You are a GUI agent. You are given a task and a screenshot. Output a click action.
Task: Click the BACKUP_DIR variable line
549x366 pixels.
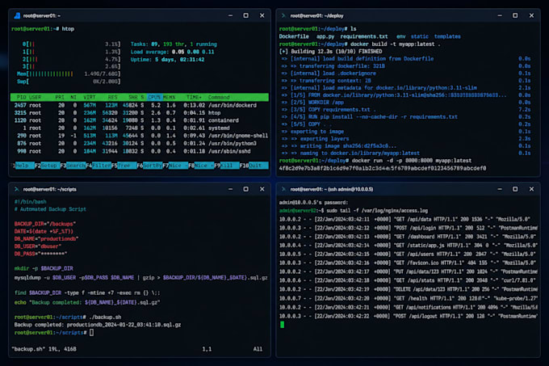45,224
